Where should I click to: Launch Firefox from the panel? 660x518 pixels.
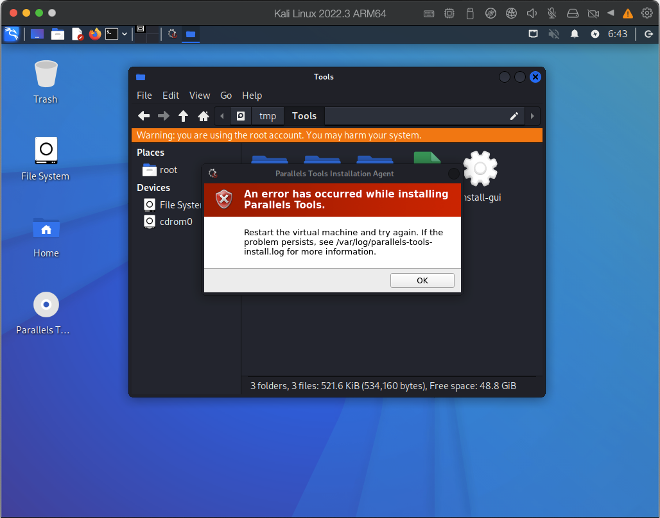[x=95, y=33]
